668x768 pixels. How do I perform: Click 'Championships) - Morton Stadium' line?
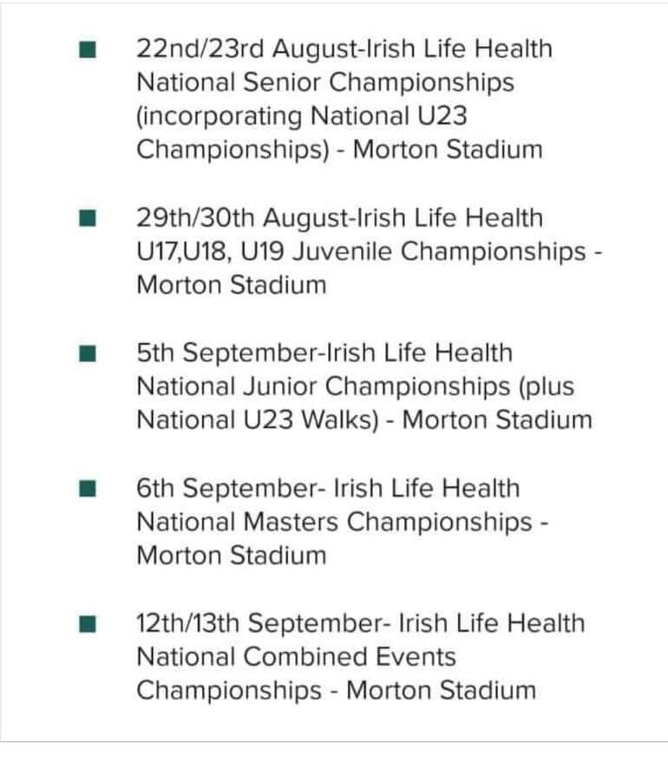tap(339, 149)
